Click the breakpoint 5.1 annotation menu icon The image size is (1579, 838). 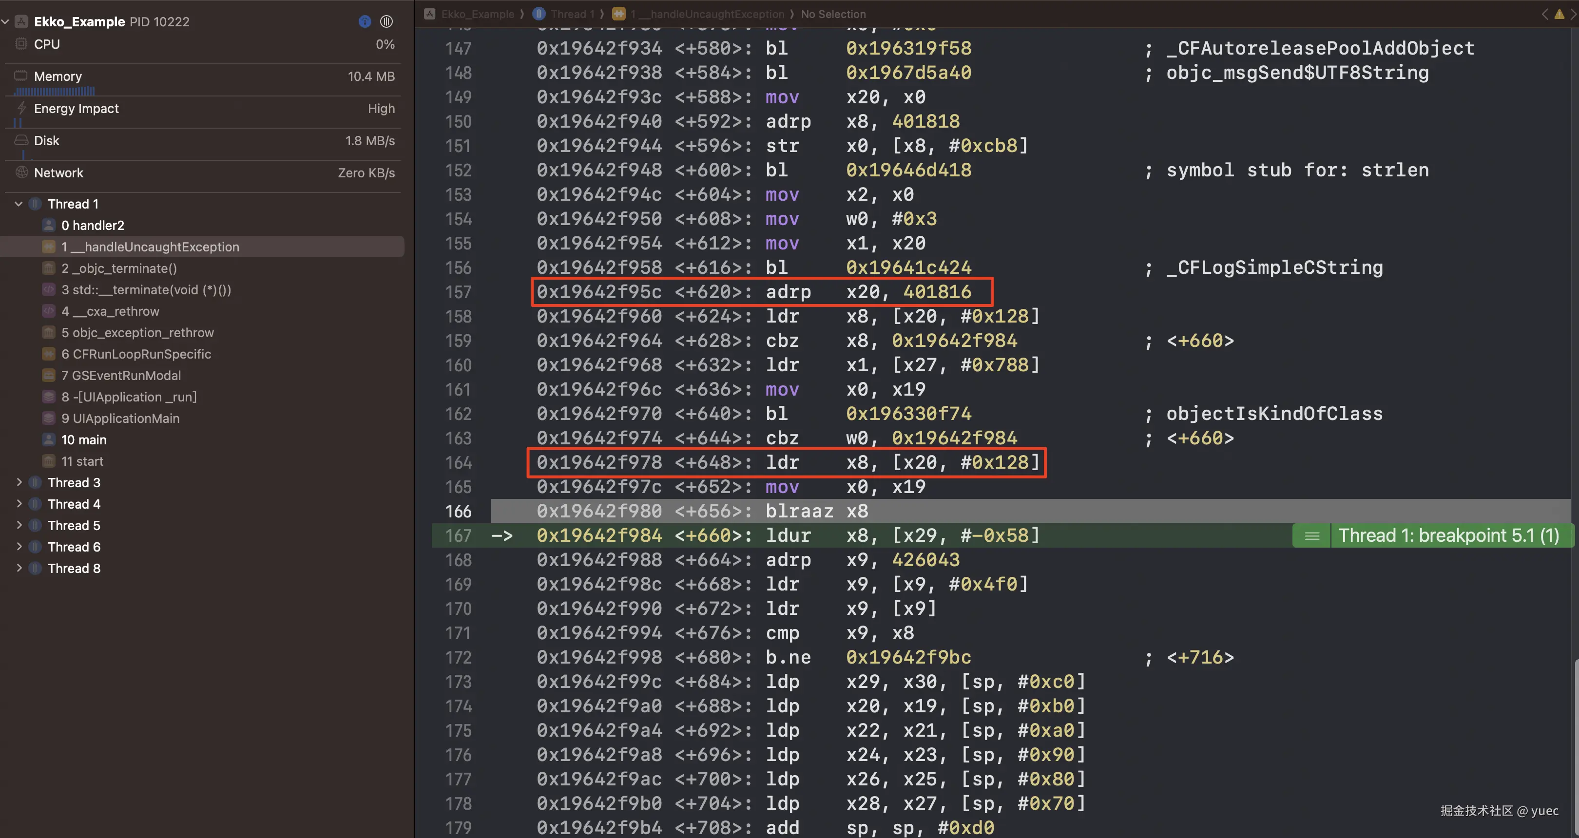(1312, 536)
